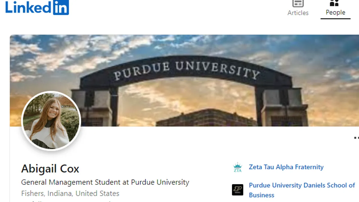Click the 'PURDUE UNIVERSITY' lettering on the arch
This screenshot has height=202, width=359.
[x=186, y=70]
